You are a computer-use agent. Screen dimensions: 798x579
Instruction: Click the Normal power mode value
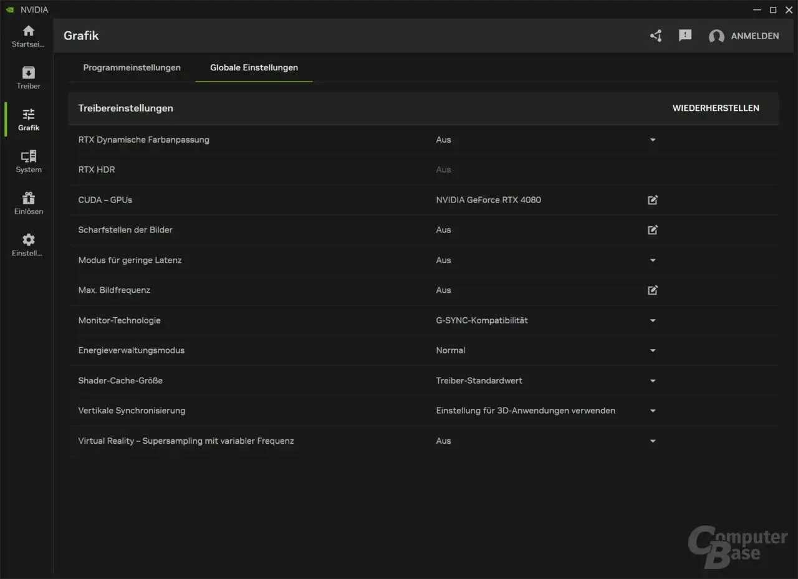tap(451, 350)
